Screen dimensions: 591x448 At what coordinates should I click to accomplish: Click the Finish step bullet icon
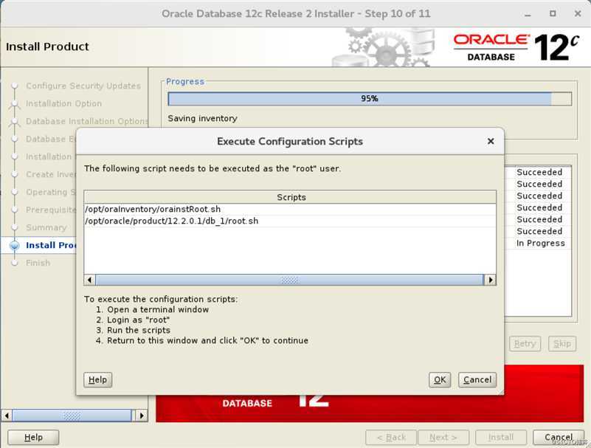pyautogui.click(x=15, y=263)
